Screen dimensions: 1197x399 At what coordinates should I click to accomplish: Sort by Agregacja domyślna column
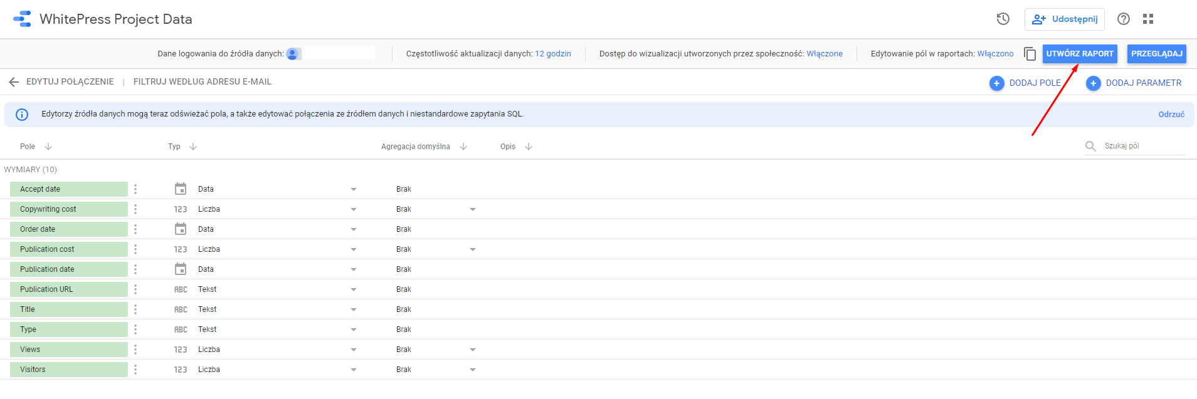pos(463,147)
